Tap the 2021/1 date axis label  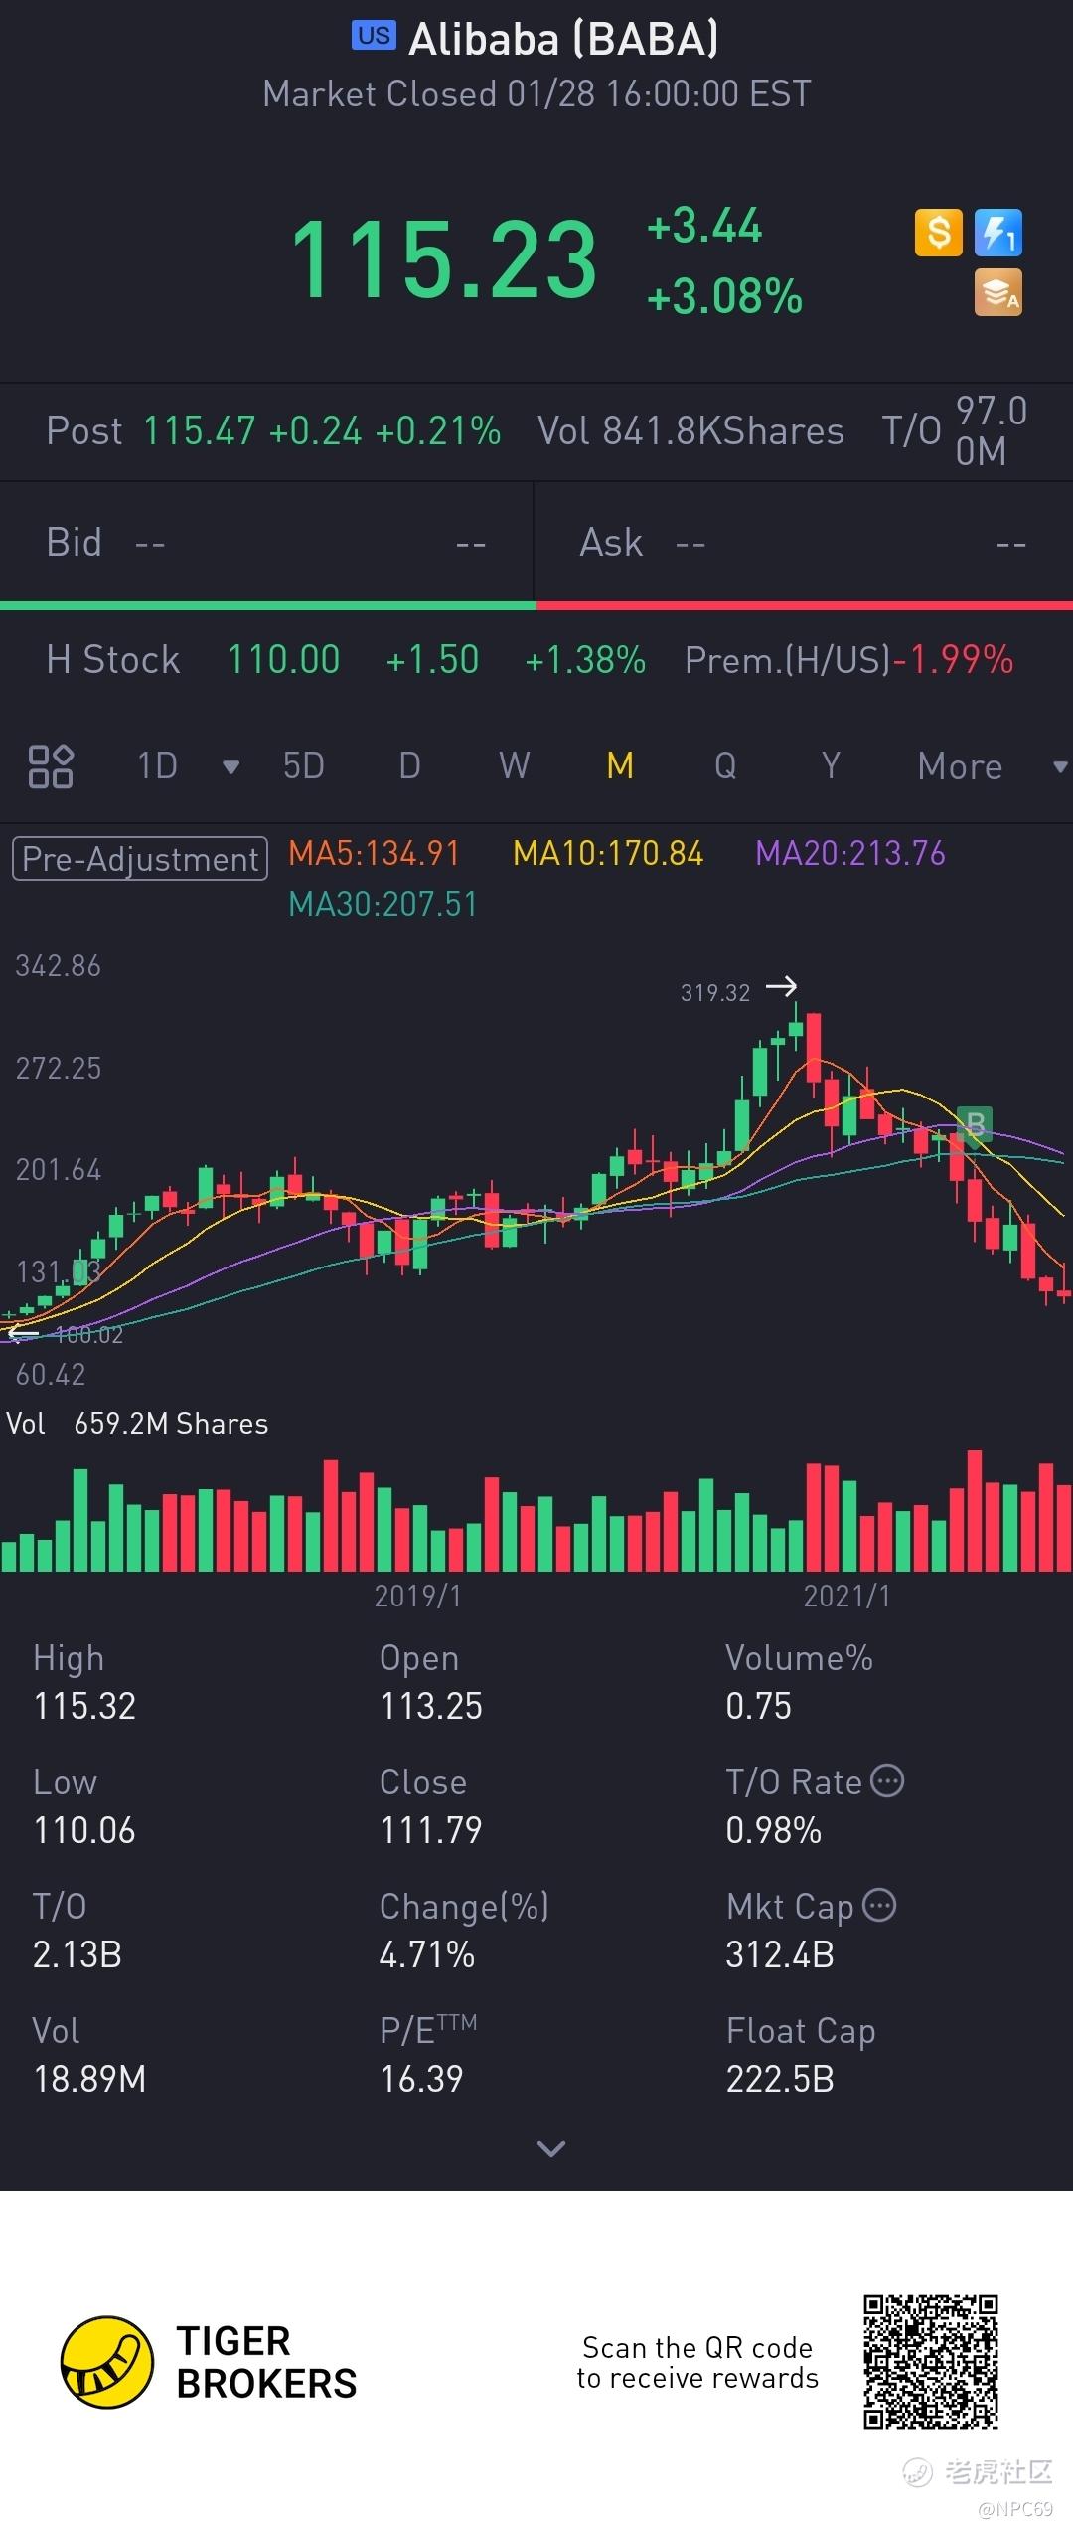(x=846, y=1596)
